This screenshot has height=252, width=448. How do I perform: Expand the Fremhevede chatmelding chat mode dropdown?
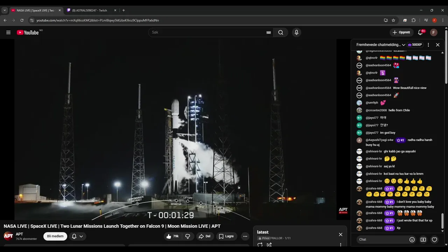pos(381,45)
